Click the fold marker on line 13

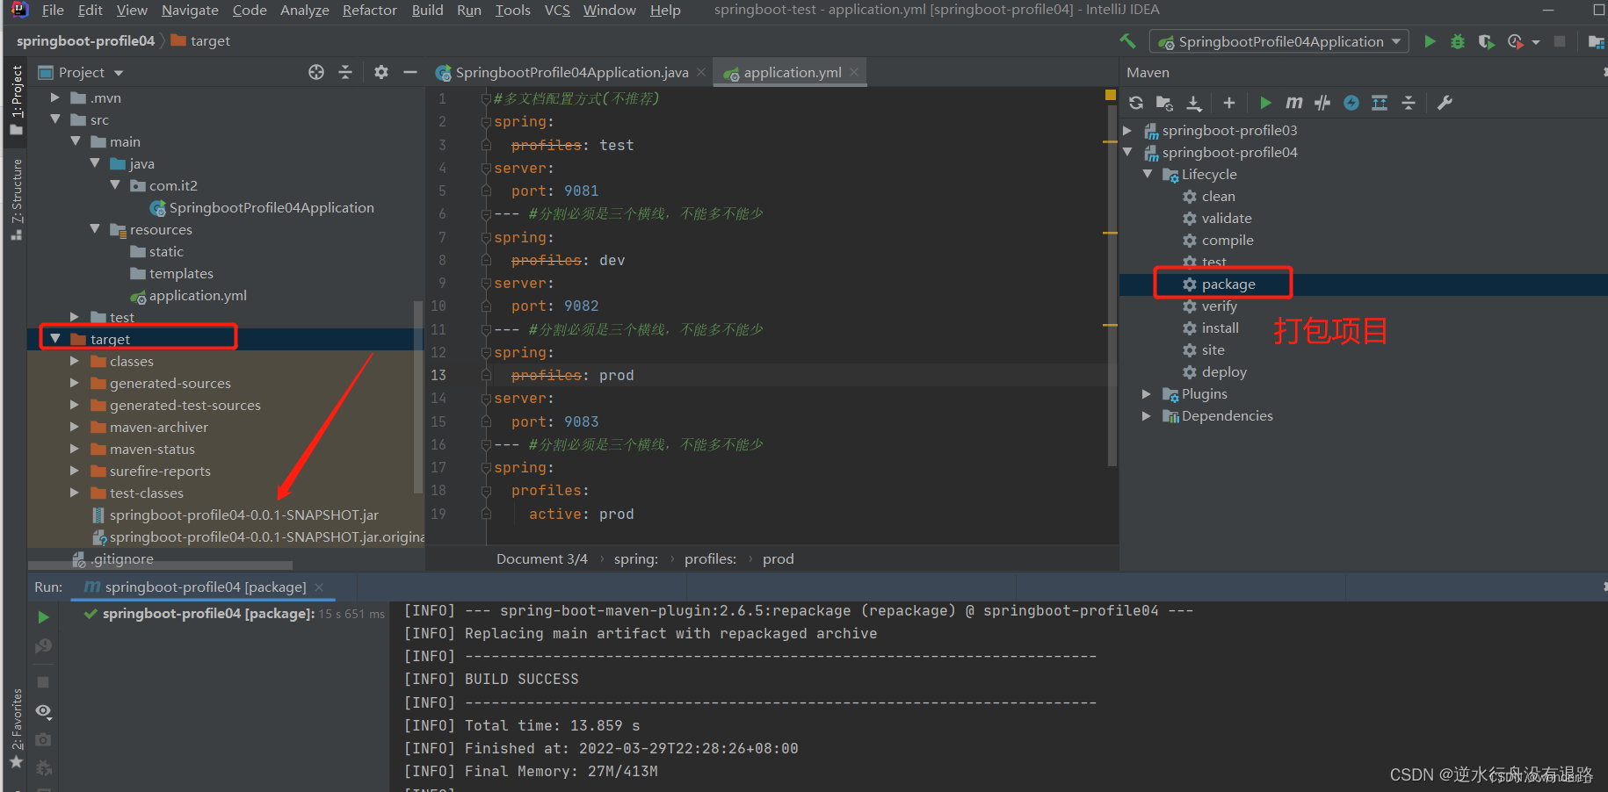486,375
